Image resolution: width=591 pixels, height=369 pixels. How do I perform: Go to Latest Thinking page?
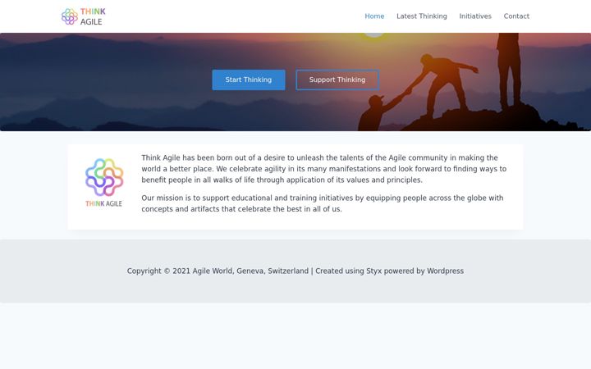pyautogui.click(x=421, y=16)
